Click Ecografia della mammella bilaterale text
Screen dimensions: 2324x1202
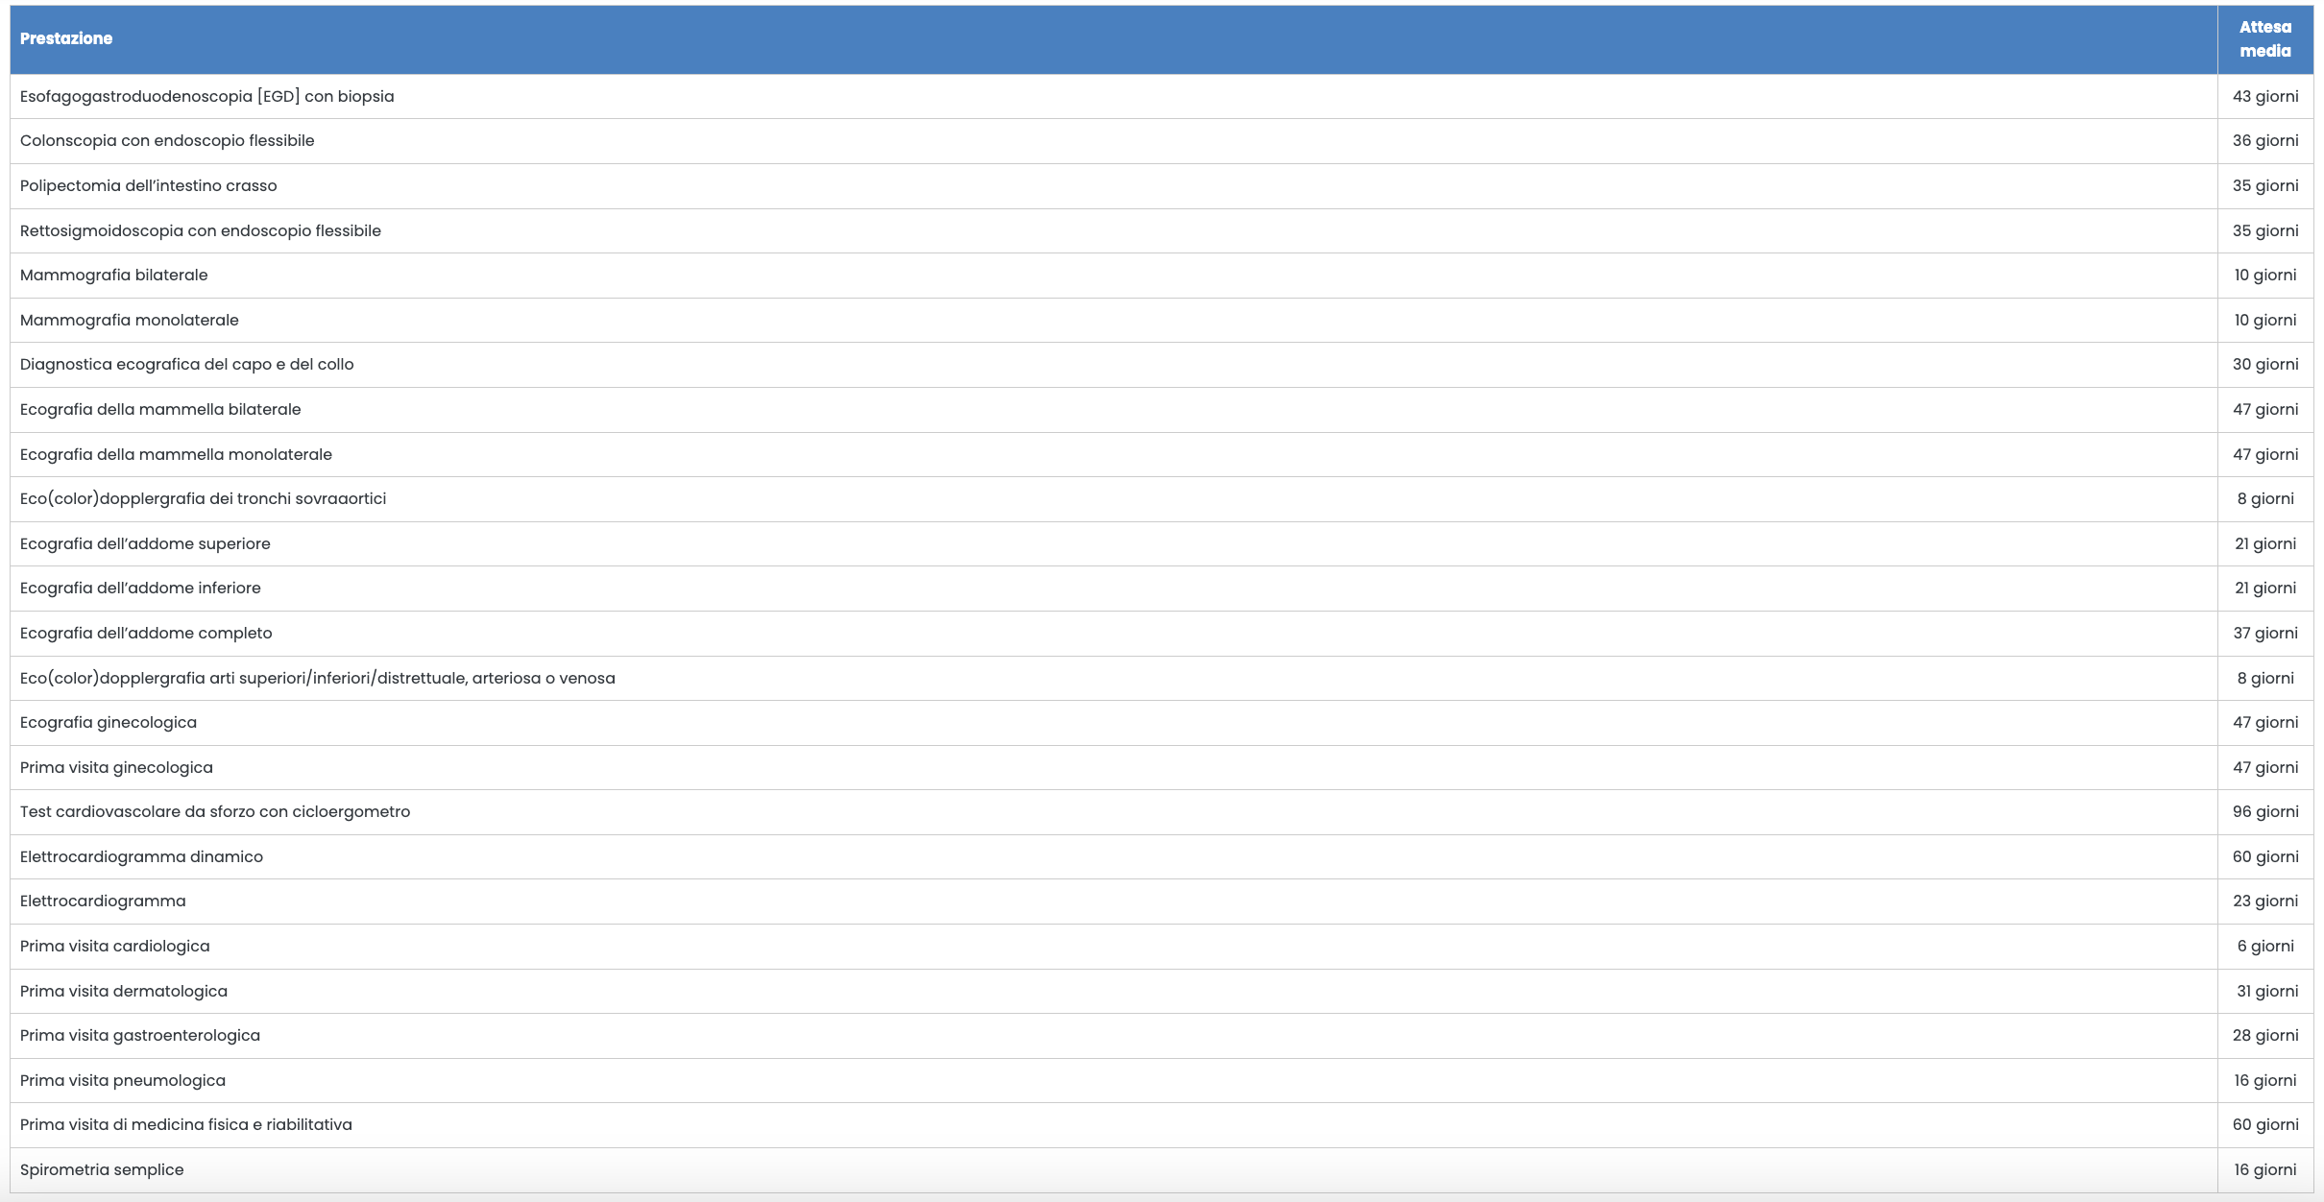coord(160,409)
